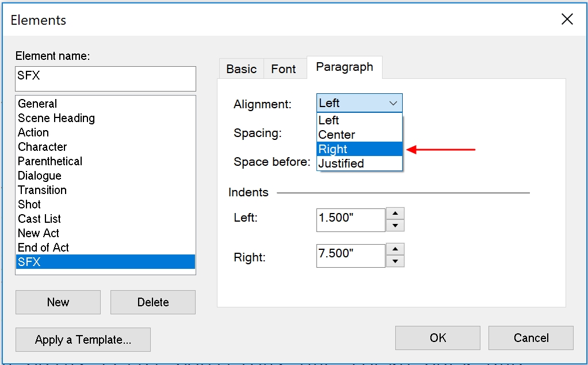Click the Left indent value field
The width and height of the screenshot is (588, 365).
pos(350,220)
